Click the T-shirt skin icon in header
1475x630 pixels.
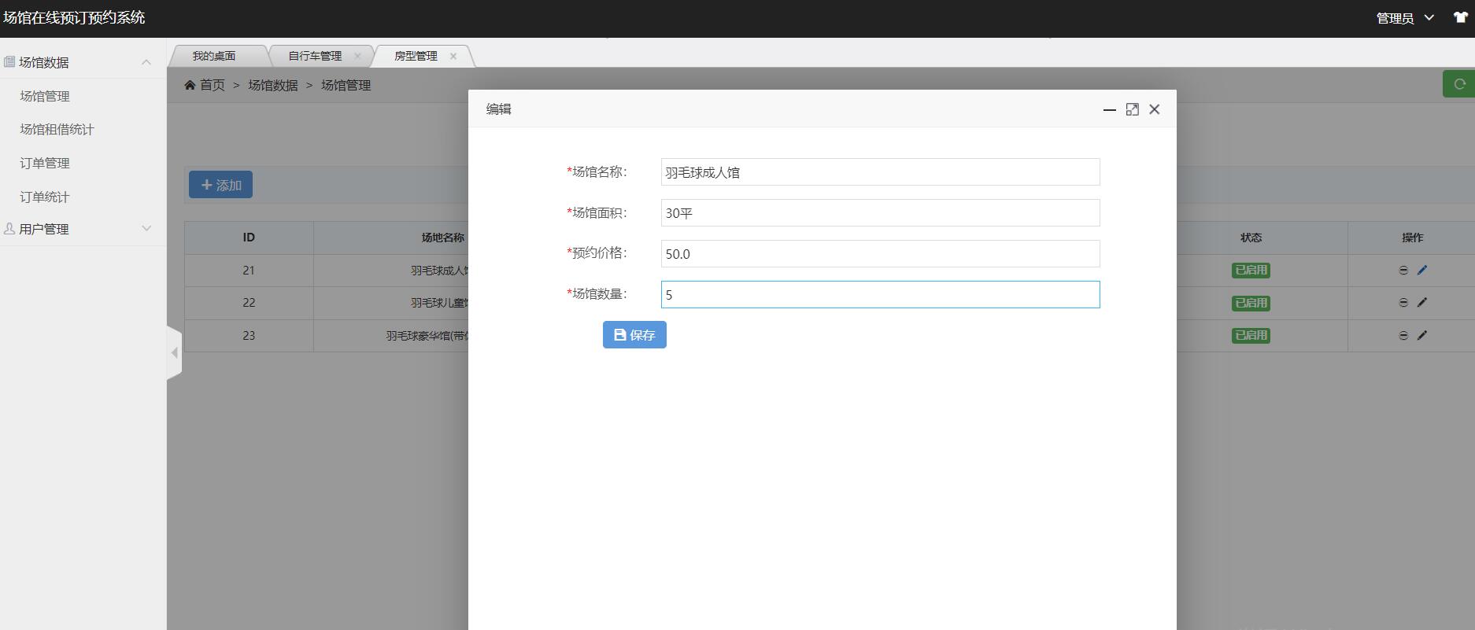pyautogui.click(x=1460, y=17)
